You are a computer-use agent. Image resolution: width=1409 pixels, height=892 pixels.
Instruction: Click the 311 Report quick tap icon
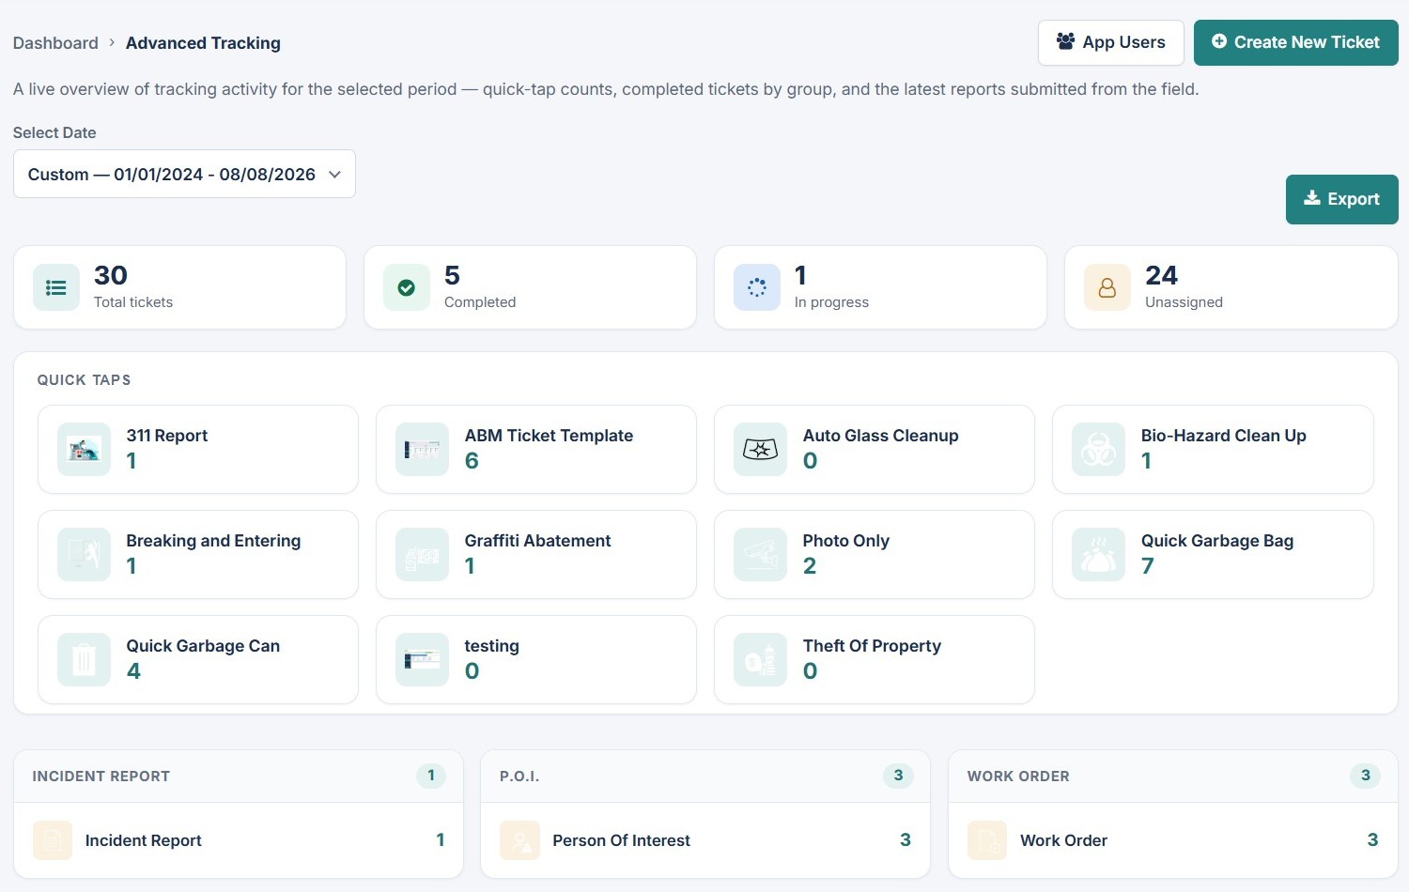(84, 450)
